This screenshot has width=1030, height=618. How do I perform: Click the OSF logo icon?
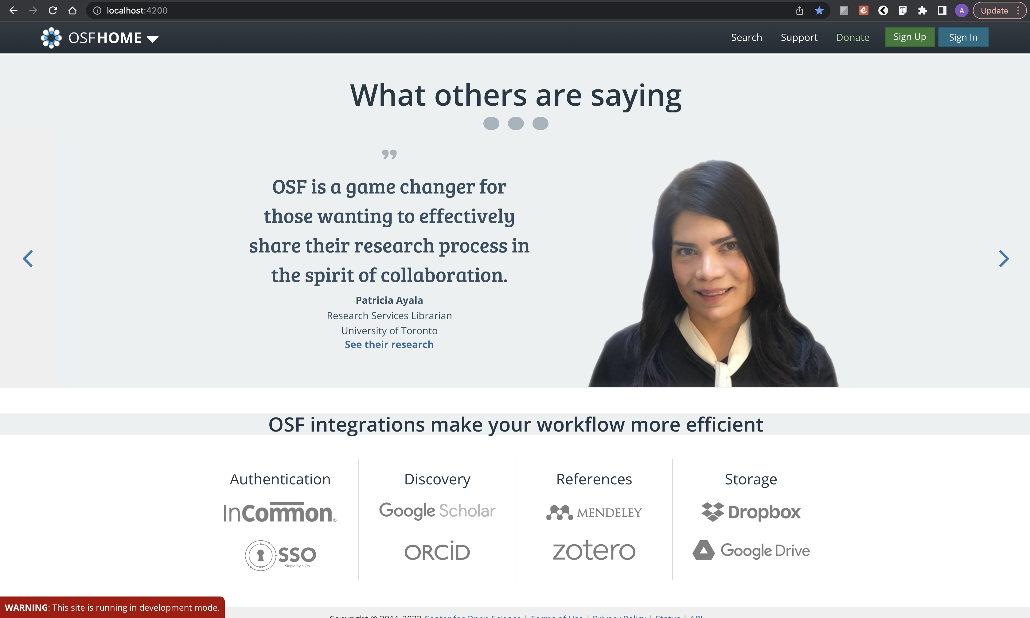51,37
